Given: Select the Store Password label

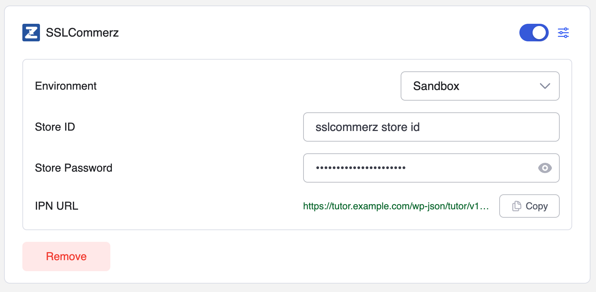Looking at the screenshot, I should [74, 168].
